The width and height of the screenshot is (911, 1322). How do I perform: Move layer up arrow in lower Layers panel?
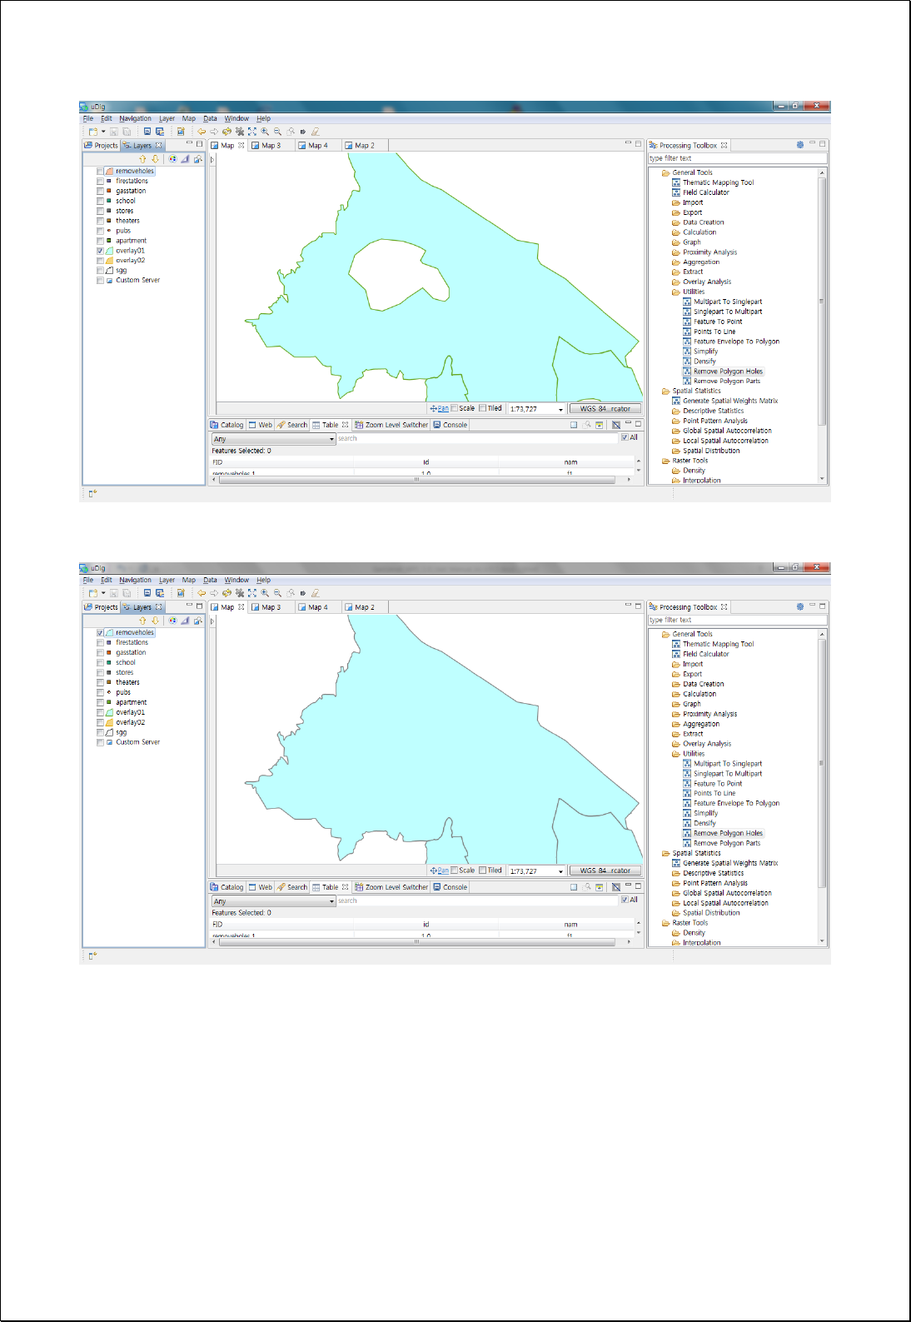[142, 621]
